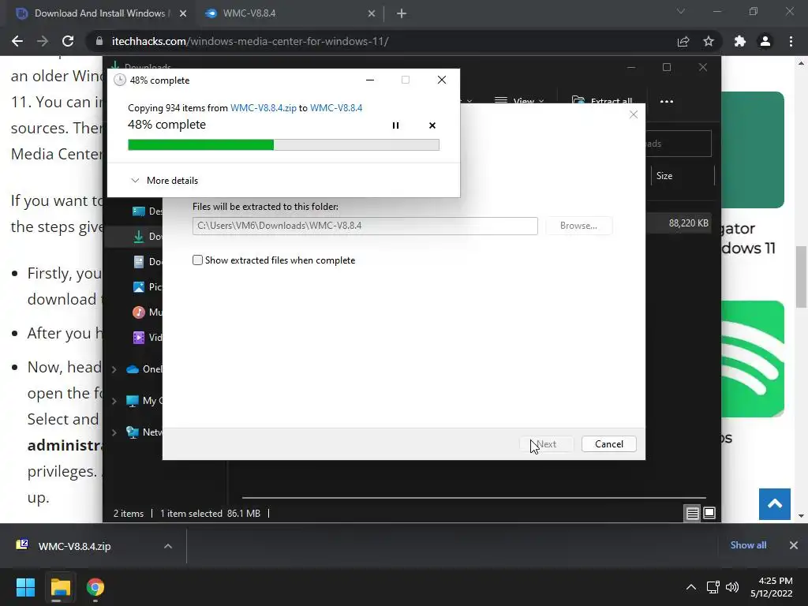Cancel the copy with the small X

click(432, 125)
